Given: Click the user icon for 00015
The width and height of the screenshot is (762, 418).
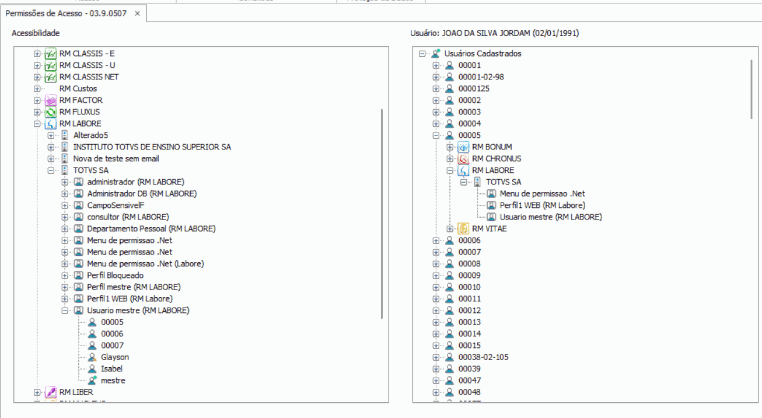Looking at the screenshot, I should [449, 346].
